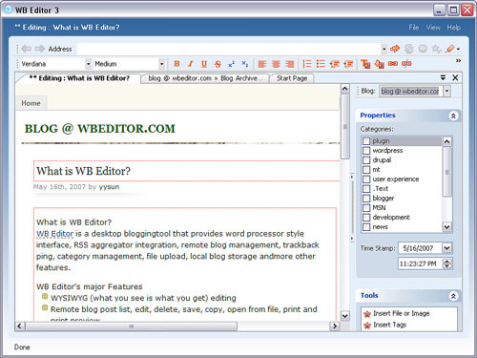Switch to Editing: What is WB Editor tab

79,78
